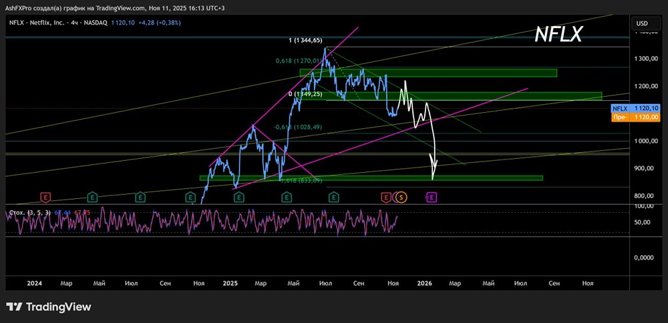The image size is (668, 323).
Task: Open the Стох. (3, 5, 3) indicator legend
Action: click(x=29, y=212)
